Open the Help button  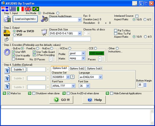pyautogui.click(x=94, y=100)
